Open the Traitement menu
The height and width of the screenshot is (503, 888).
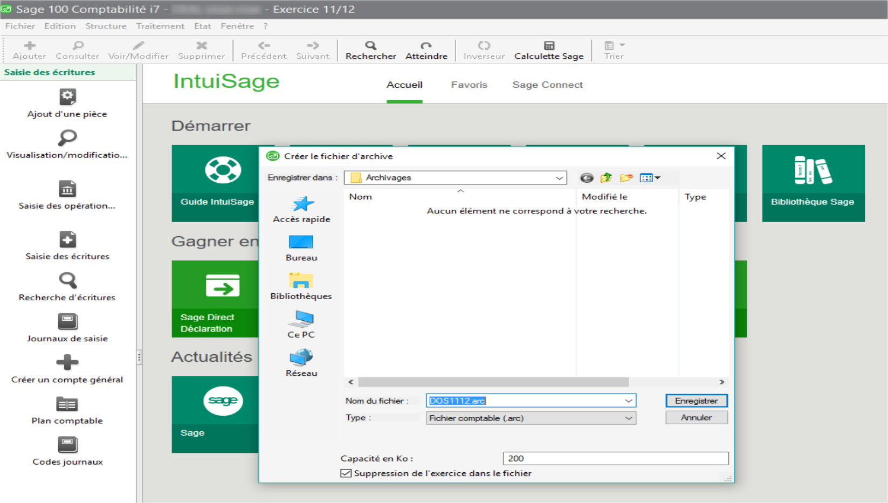160,26
